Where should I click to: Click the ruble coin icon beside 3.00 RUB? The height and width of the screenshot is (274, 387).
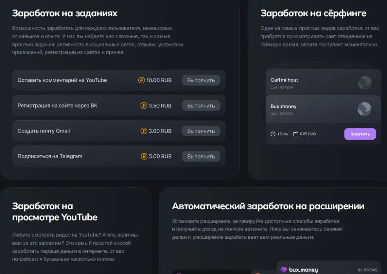tap(144, 131)
